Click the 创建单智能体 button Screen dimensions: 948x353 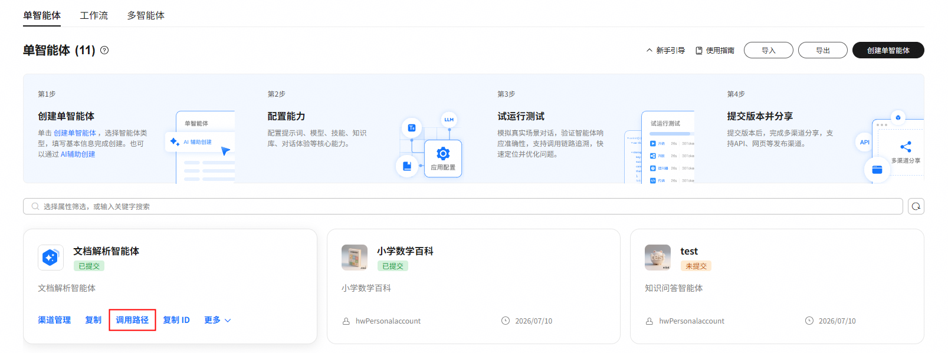click(x=888, y=50)
